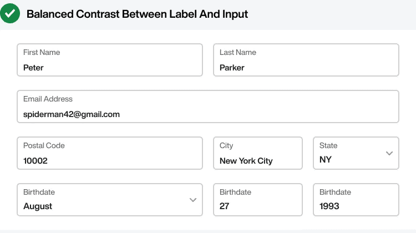Open the State dropdown showing NY
Screen dimensions: 416x233
(x=356, y=153)
